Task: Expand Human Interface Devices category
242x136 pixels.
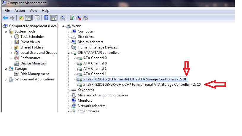Action: 69,48
